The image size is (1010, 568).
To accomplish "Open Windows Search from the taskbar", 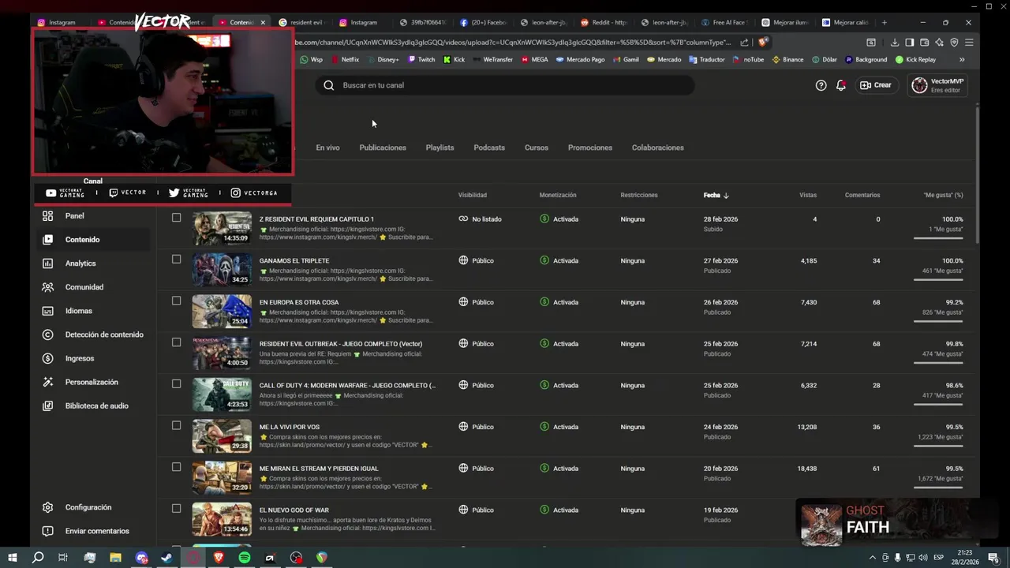I will click(38, 558).
